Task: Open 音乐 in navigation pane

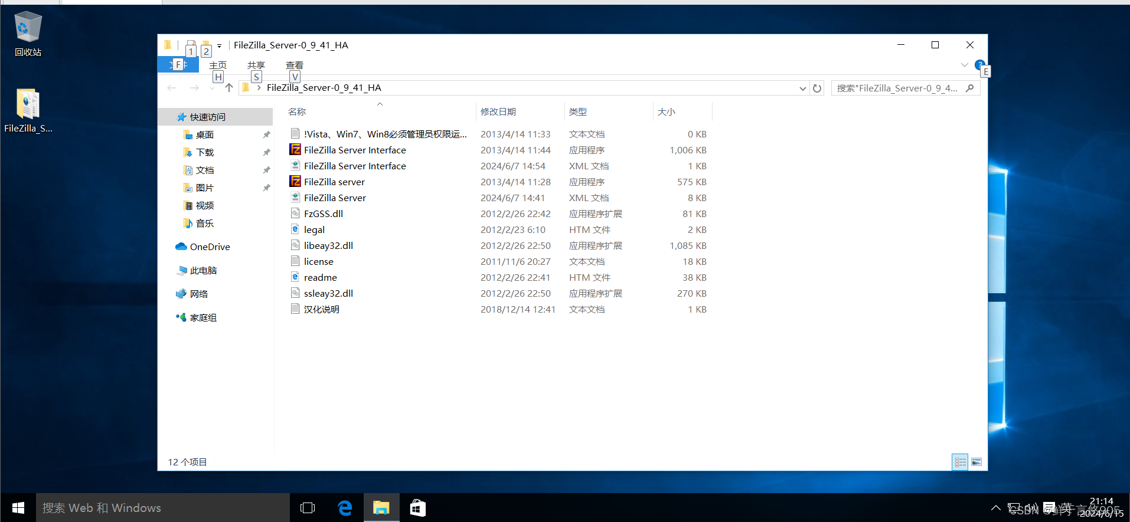Action: (205, 223)
